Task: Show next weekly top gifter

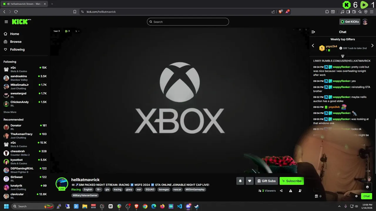Action: [372, 46]
